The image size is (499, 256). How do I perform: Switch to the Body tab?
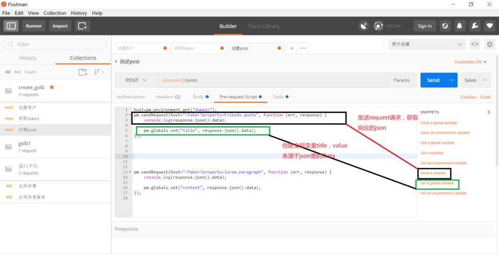point(201,96)
